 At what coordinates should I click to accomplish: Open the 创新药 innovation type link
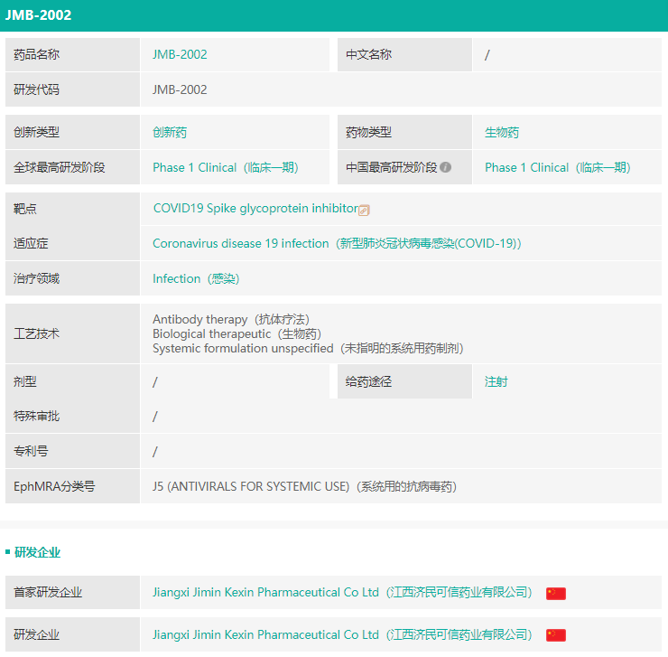click(x=170, y=132)
